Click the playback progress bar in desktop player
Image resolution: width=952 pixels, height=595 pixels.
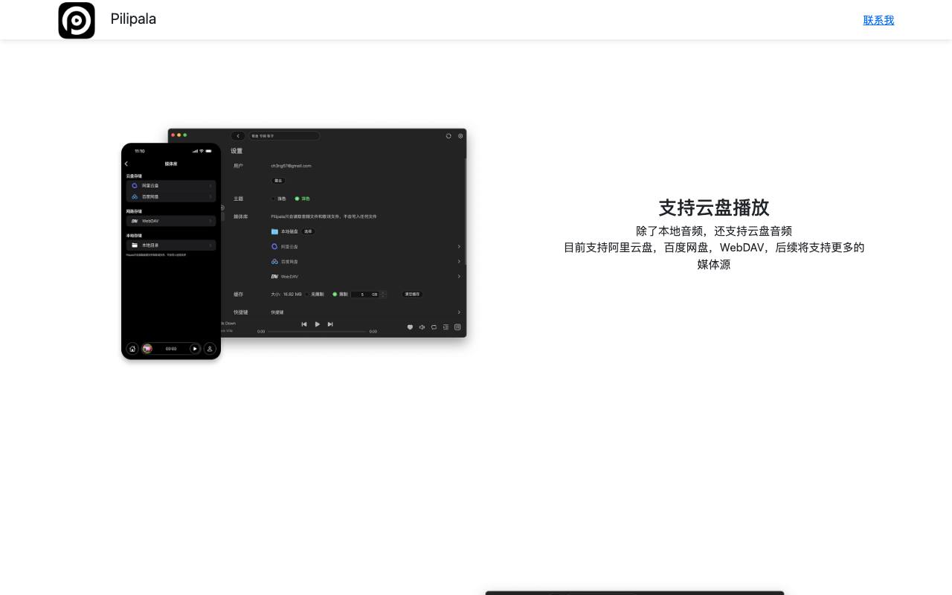[317, 332]
